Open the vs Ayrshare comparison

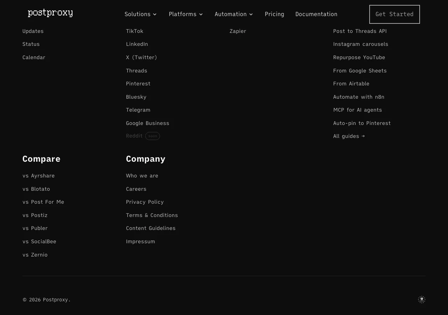[38, 176]
